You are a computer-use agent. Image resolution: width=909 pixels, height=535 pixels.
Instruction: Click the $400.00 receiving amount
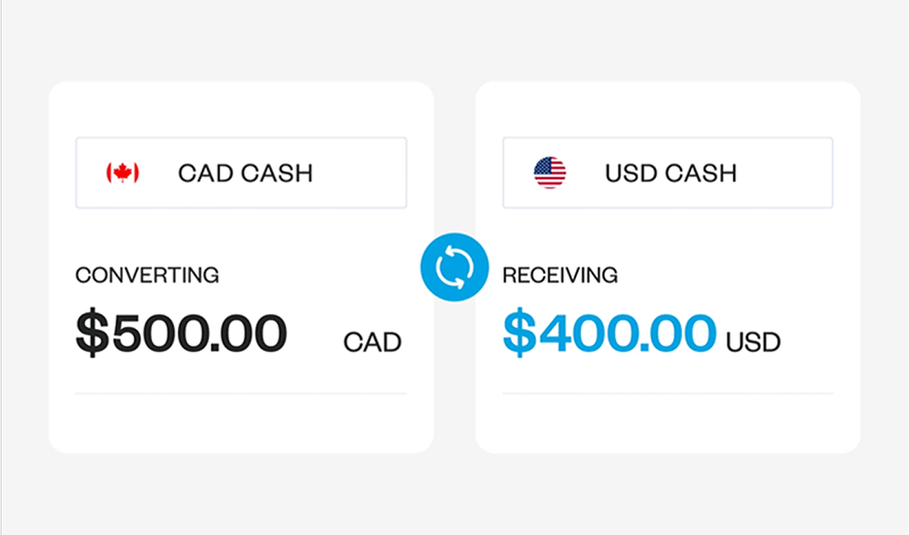[x=609, y=333]
